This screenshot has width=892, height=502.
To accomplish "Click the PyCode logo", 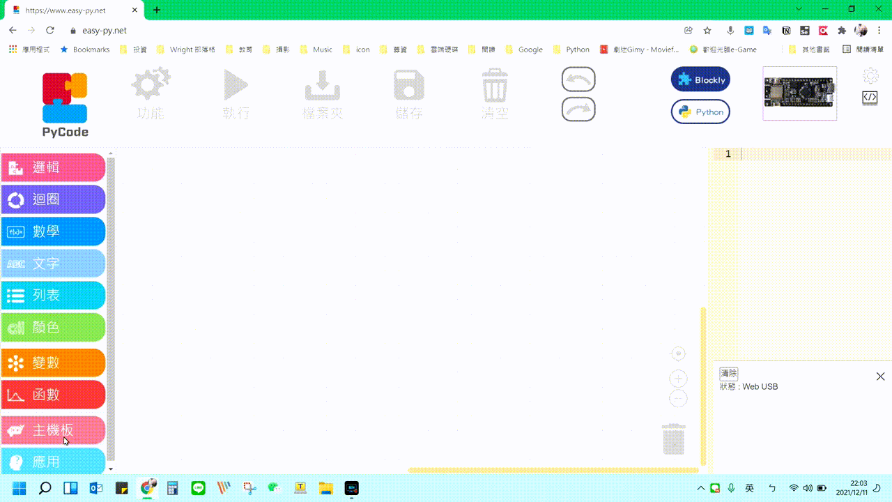I will pos(65,105).
